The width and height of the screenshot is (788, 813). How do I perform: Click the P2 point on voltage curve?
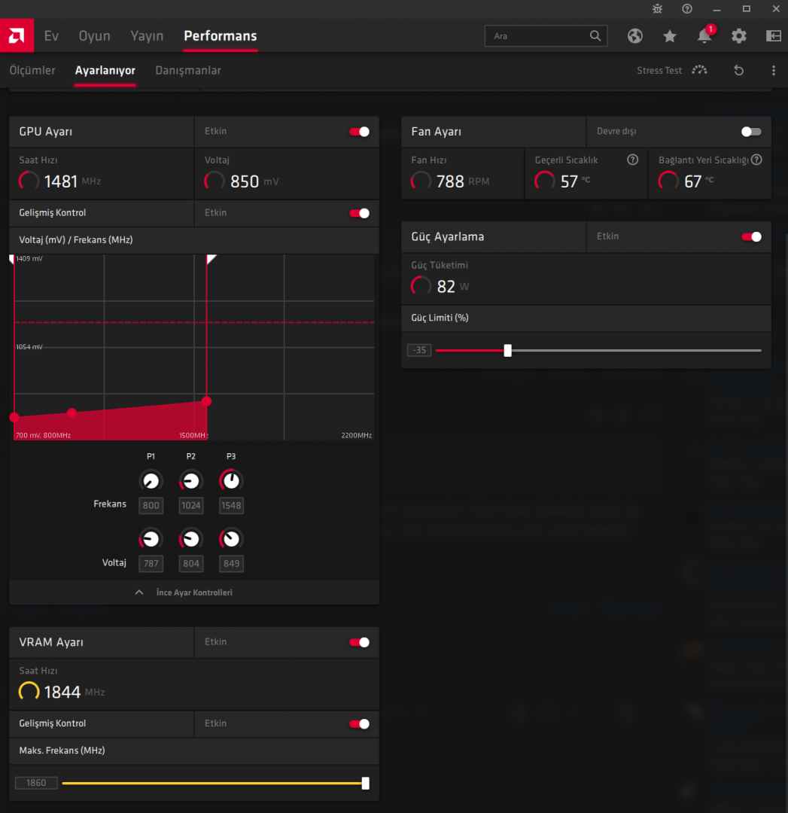tap(71, 413)
